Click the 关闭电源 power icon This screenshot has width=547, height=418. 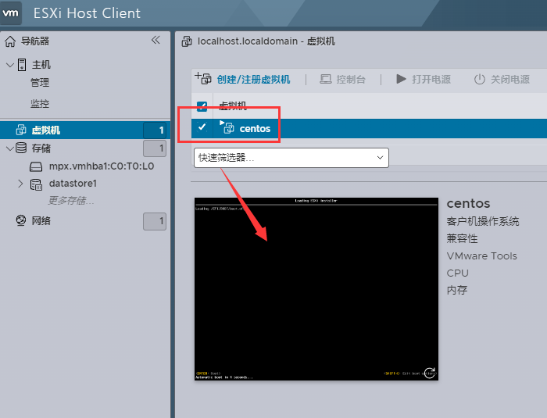479,79
